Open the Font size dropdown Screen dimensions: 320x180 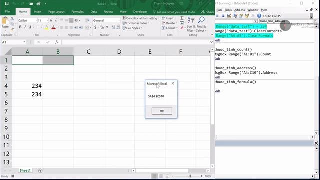click(x=47, y=20)
